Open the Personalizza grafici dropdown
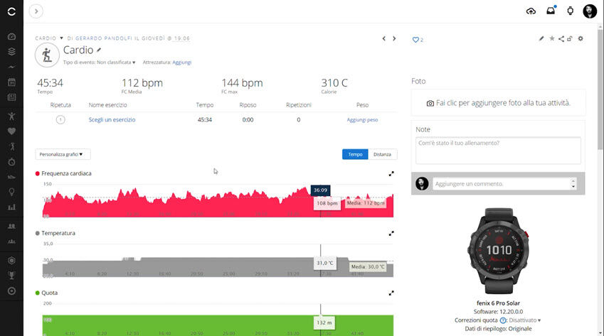This screenshot has width=604, height=336. [63, 154]
